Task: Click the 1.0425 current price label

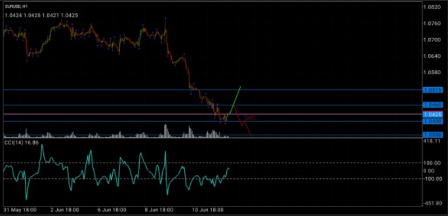Action: (x=433, y=114)
